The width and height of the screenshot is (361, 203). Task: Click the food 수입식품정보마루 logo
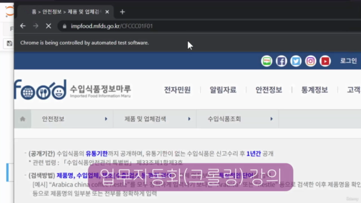(x=73, y=90)
